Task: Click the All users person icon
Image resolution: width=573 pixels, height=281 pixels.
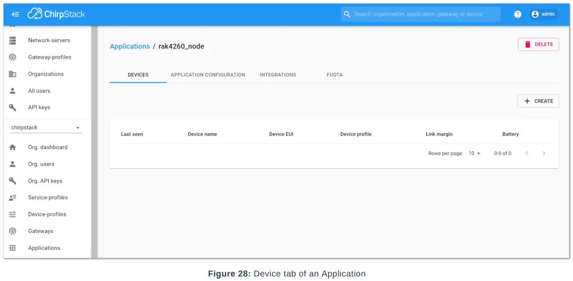Action: click(13, 90)
